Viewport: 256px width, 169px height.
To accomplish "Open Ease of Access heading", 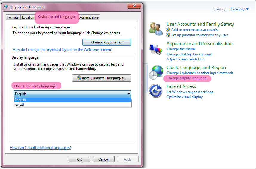I will tap(181, 86).
